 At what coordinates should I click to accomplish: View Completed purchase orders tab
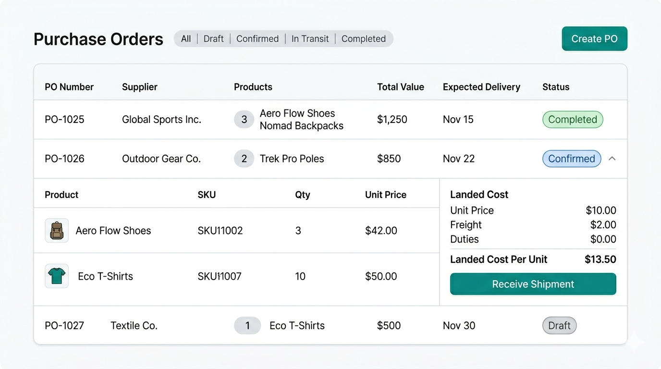364,39
